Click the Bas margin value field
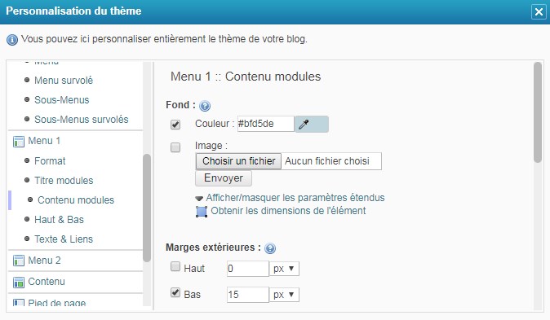The image size is (550, 320). [x=247, y=295]
